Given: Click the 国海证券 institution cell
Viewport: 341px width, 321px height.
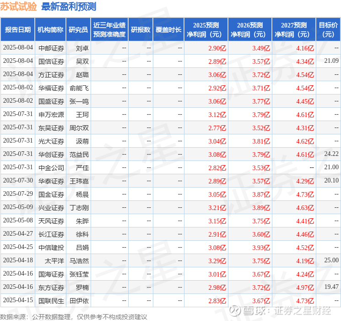Looking at the screenshot, I should click(x=51, y=274).
